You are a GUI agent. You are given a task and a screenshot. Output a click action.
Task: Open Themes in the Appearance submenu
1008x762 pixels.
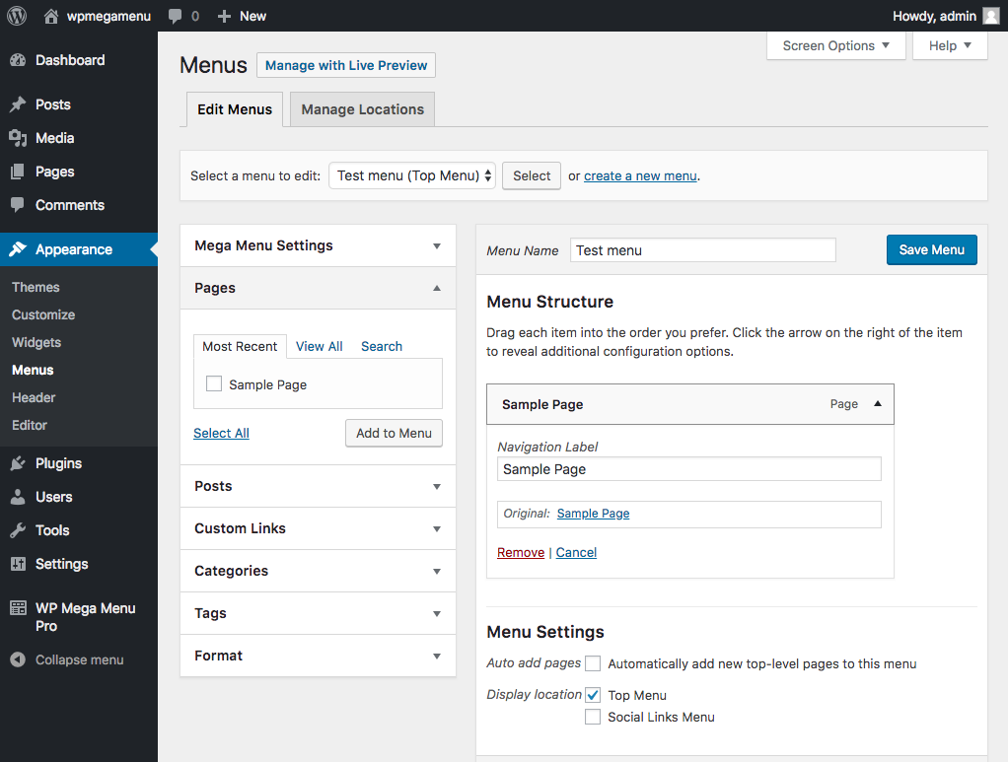pyautogui.click(x=36, y=287)
